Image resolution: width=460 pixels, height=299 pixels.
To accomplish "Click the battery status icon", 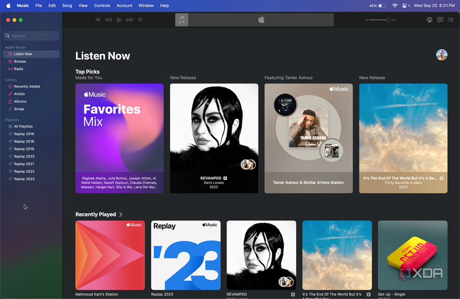I will [x=382, y=6].
